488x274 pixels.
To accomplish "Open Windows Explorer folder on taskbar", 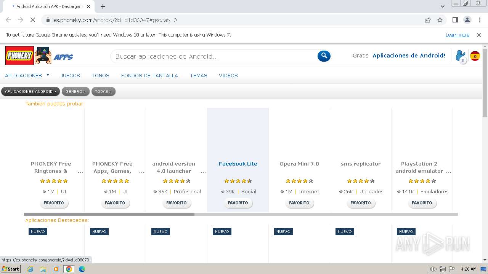I will [x=43, y=269].
